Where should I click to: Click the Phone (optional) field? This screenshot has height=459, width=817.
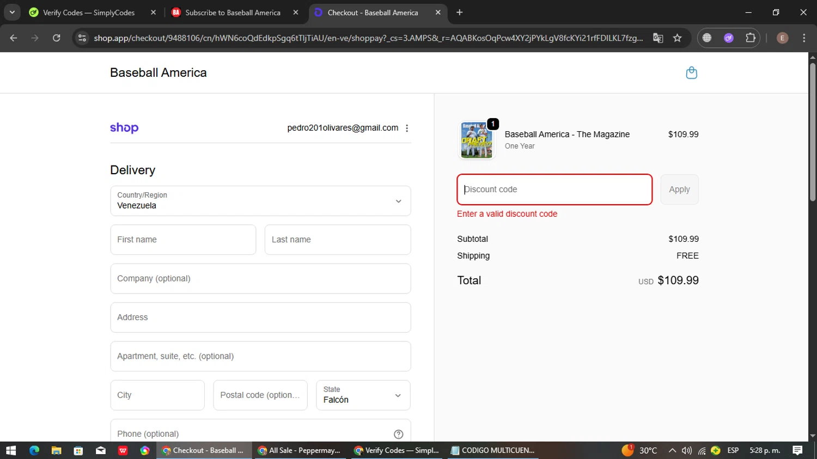click(x=260, y=431)
